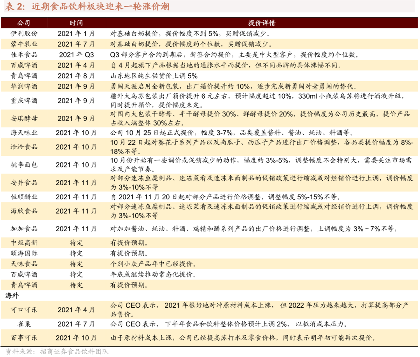Viewport: 420px width, 357px height.
Task: Click detail 对基础白奶提价,提价幅度不到5%
Action: coord(164,33)
